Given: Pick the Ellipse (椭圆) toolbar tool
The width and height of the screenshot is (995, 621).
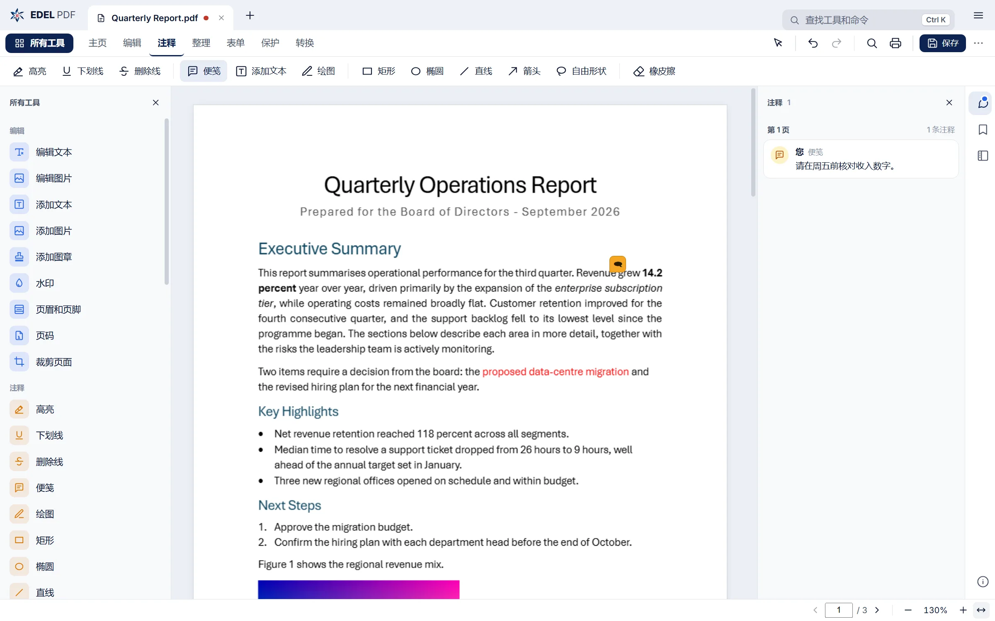Looking at the screenshot, I should tap(427, 71).
